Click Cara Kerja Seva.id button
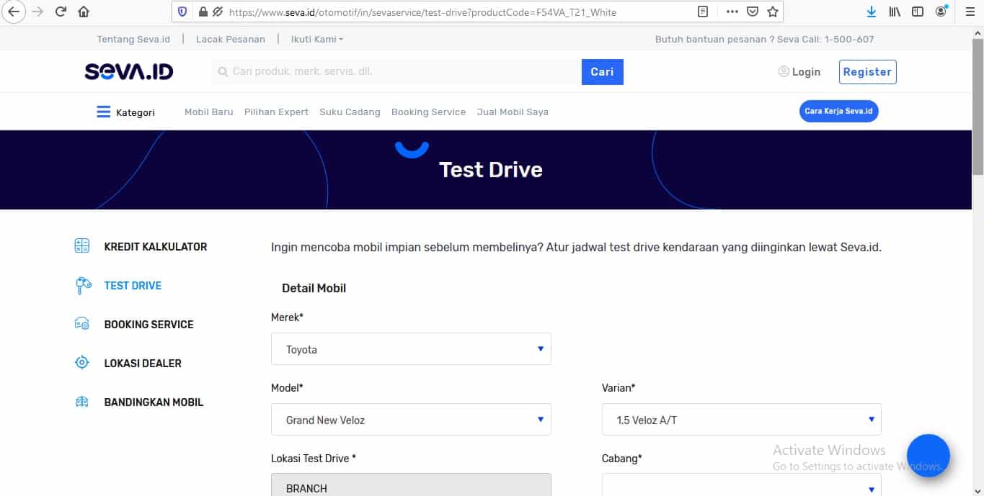This screenshot has height=496, width=984. click(839, 112)
